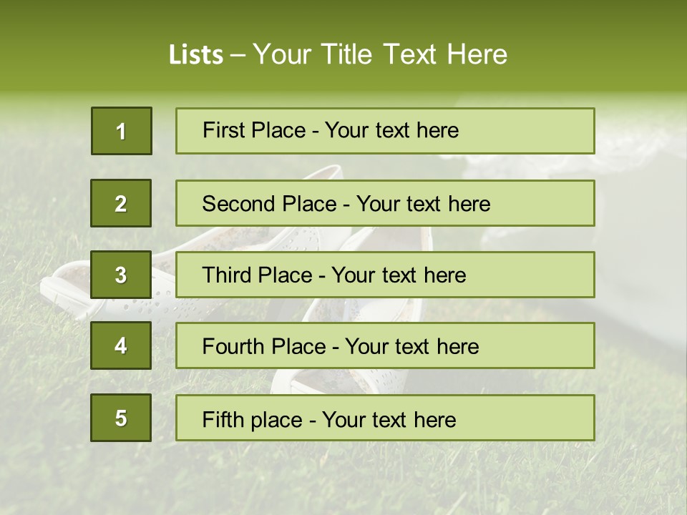Click the Second Place text bar
The image size is (687, 515).
(385, 203)
